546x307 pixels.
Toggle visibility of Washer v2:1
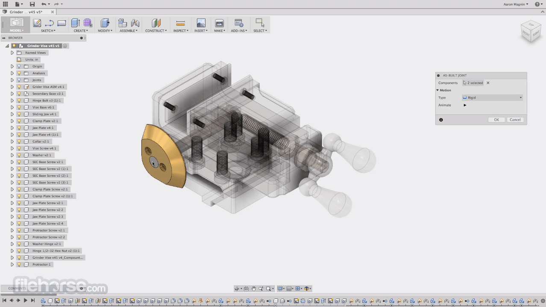pos(19,155)
